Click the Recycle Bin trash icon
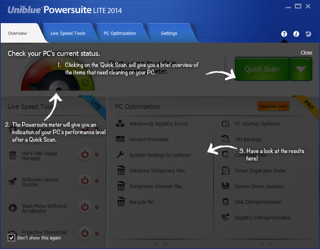The width and height of the screenshot is (320, 249). pyautogui.click(x=121, y=202)
